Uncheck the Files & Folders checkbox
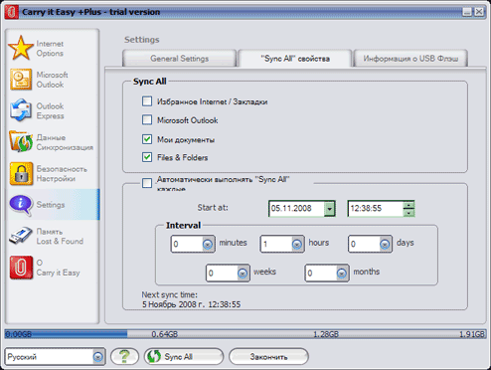This screenshot has height=370, width=491. (147, 157)
